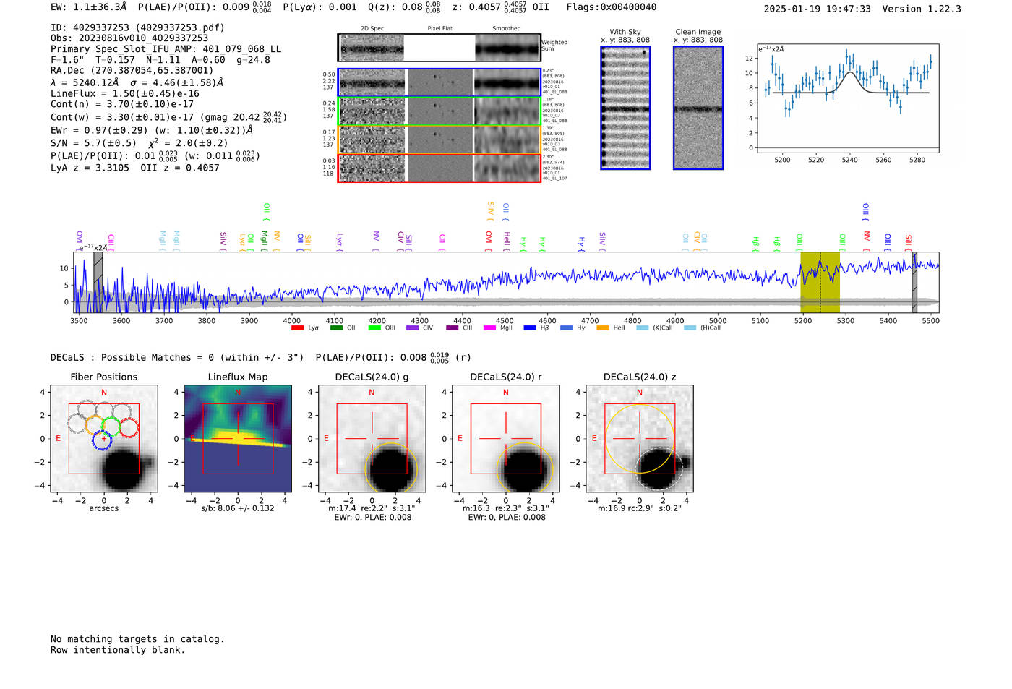Click the red Lyα legend swatch
1012x689 pixels.
click(297, 328)
